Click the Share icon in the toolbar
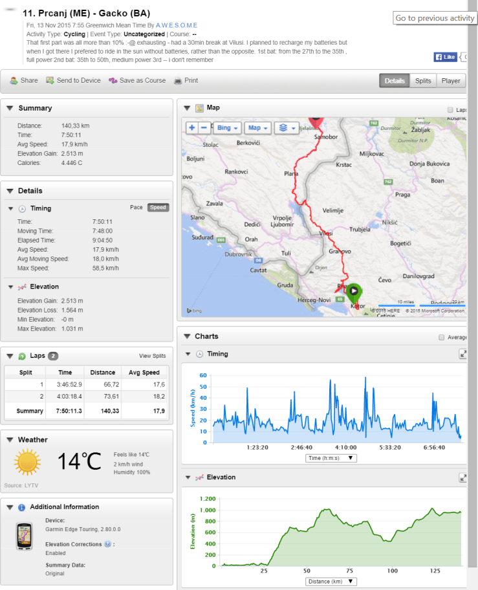The height and width of the screenshot is (590, 478). click(x=14, y=81)
